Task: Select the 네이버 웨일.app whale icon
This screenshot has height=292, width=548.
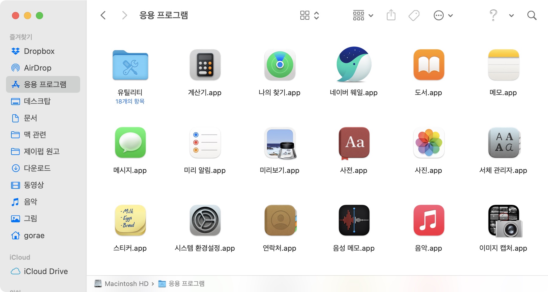Action: 354,64
